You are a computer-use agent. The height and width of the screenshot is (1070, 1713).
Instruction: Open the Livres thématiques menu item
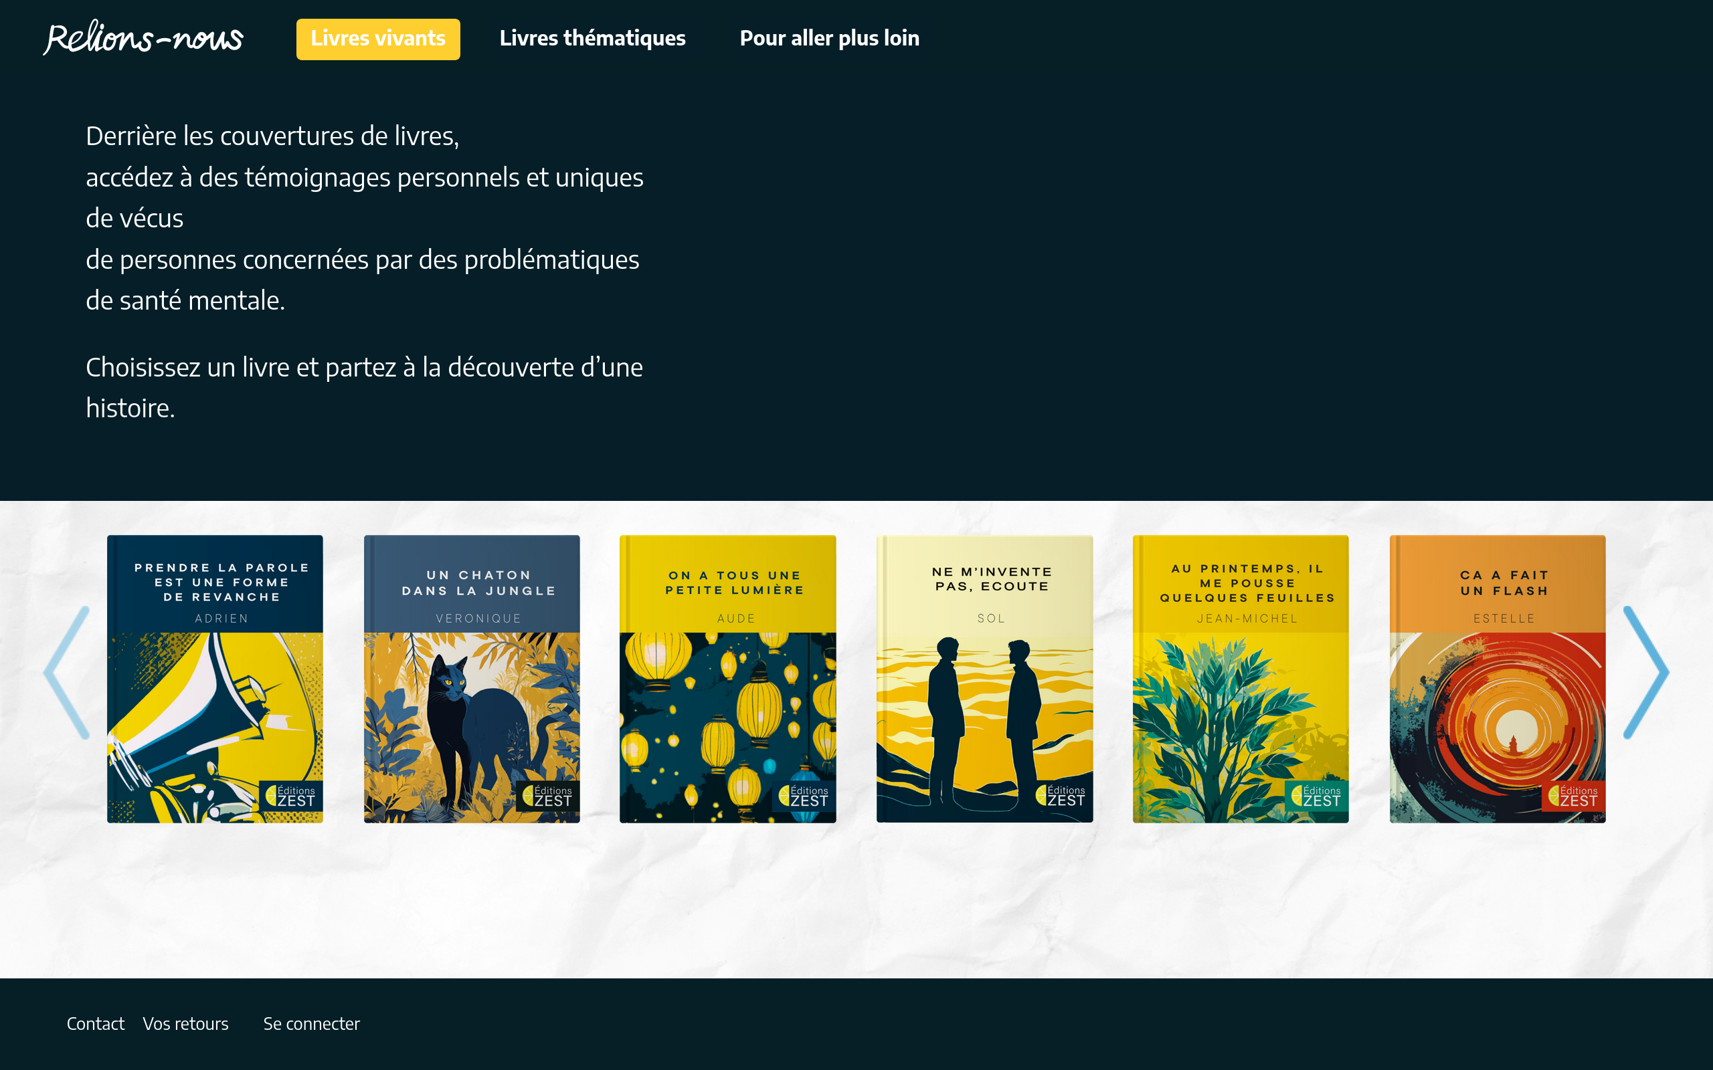592,38
